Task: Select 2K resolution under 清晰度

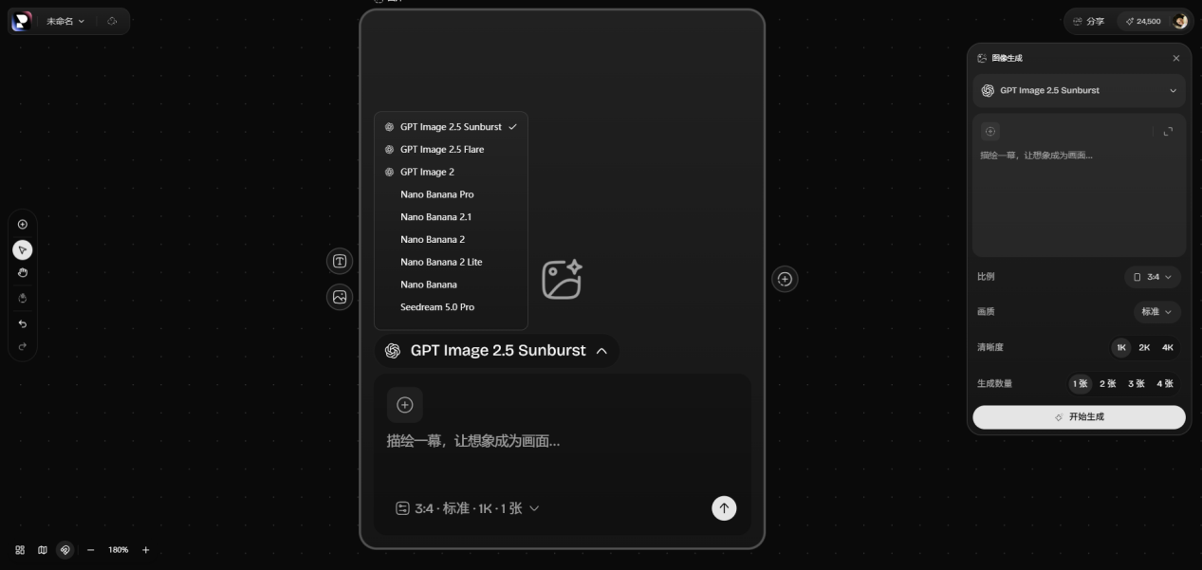Action: [x=1144, y=347]
